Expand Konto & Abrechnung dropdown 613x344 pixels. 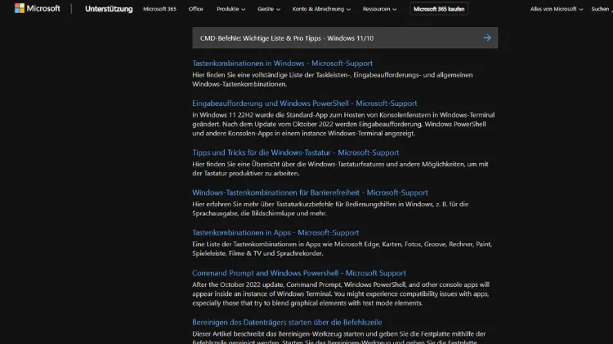point(321,9)
